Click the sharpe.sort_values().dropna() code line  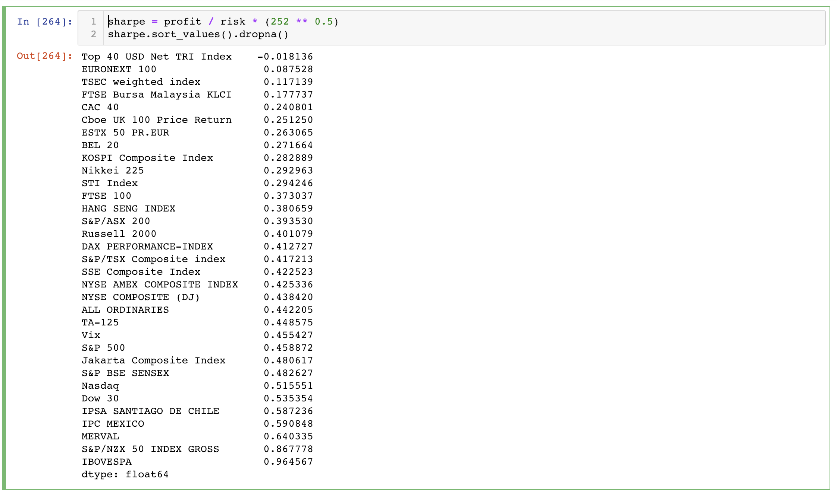click(x=198, y=34)
